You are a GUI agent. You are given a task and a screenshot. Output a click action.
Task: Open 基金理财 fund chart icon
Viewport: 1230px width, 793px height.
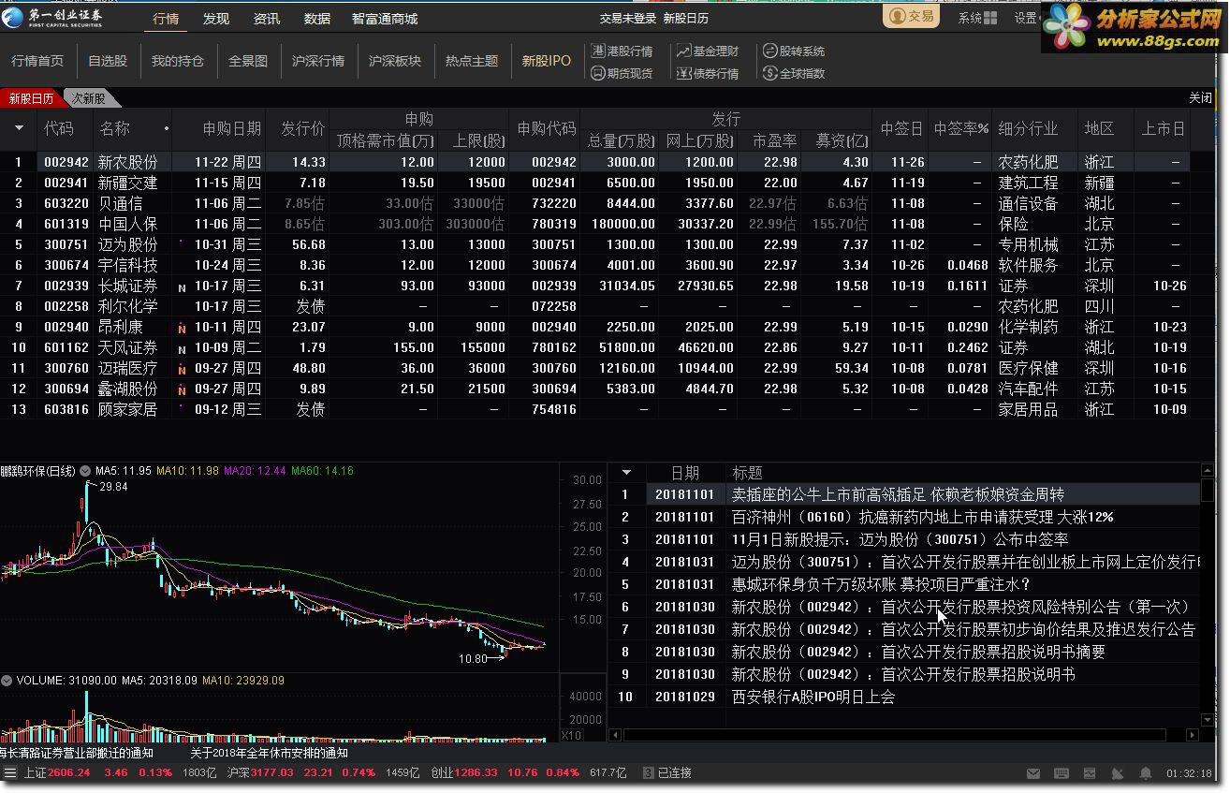tap(684, 51)
